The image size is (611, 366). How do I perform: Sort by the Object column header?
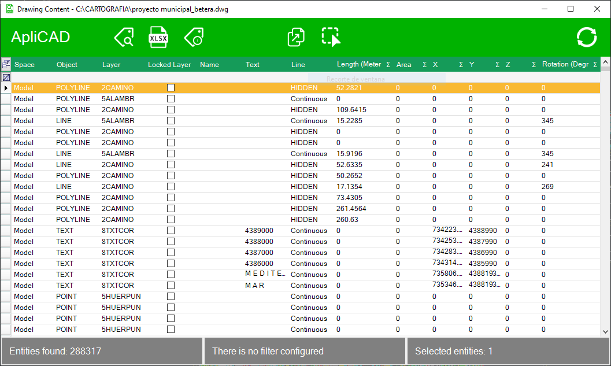coord(67,64)
